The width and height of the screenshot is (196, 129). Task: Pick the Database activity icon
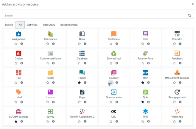pos(82,53)
